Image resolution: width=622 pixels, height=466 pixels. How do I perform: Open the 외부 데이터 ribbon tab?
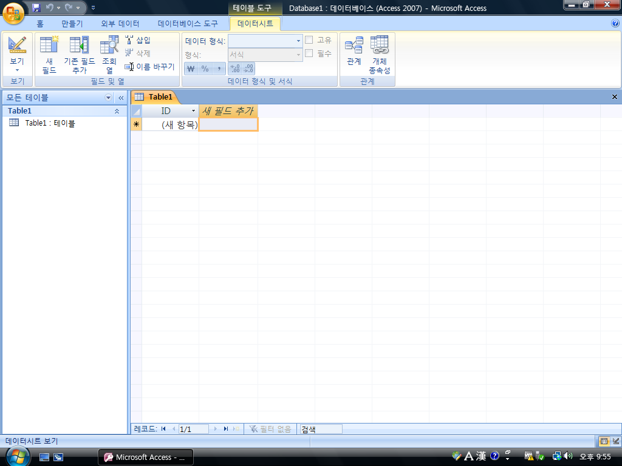(120, 24)
